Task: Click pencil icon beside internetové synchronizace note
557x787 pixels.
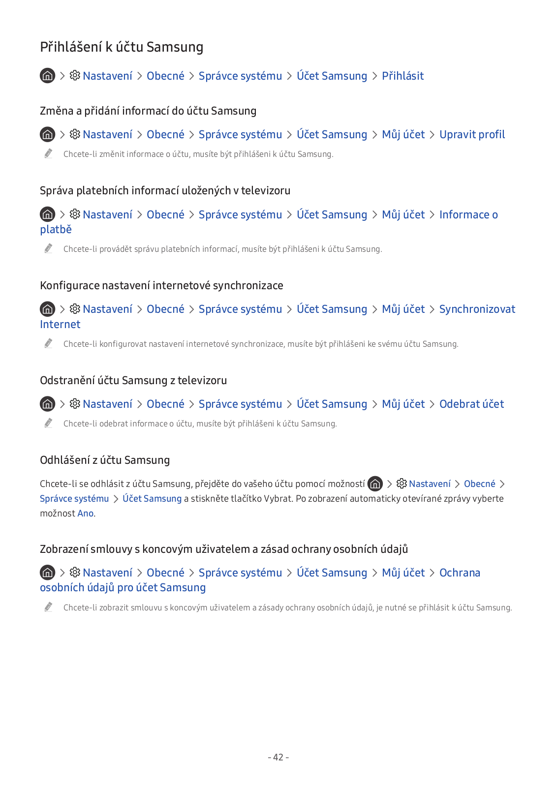Action: point(48,343)
